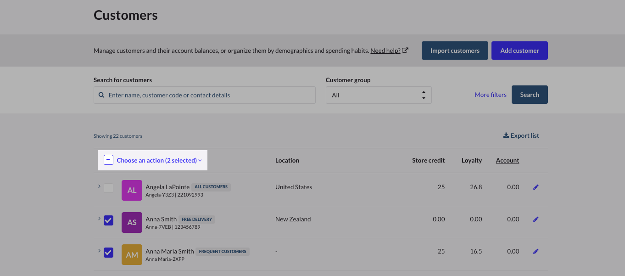Uncheck Anna Smith's checkbox

pyautogui.click(x=108, y=220)
